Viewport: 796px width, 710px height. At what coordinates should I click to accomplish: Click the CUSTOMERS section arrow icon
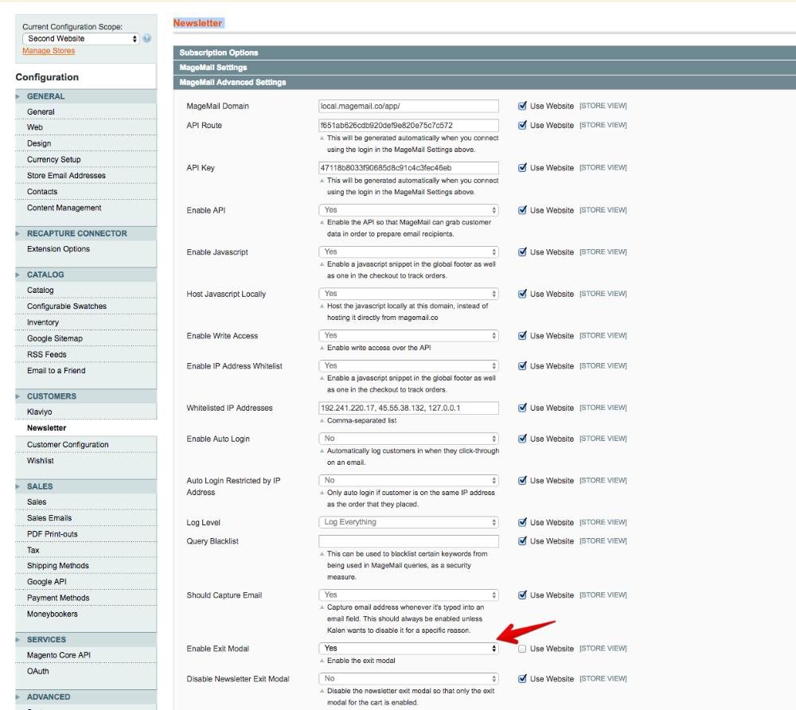click(18, 396)
